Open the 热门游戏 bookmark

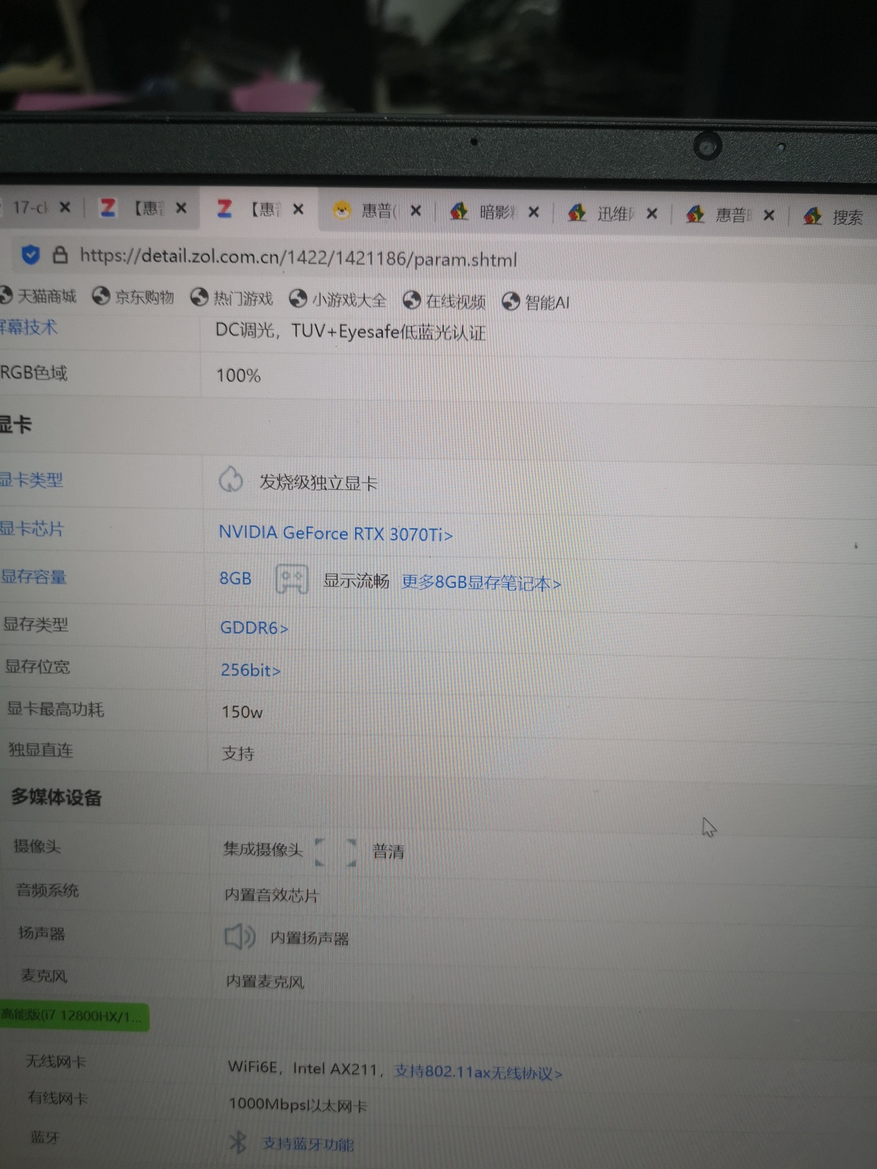coord(233,299)
